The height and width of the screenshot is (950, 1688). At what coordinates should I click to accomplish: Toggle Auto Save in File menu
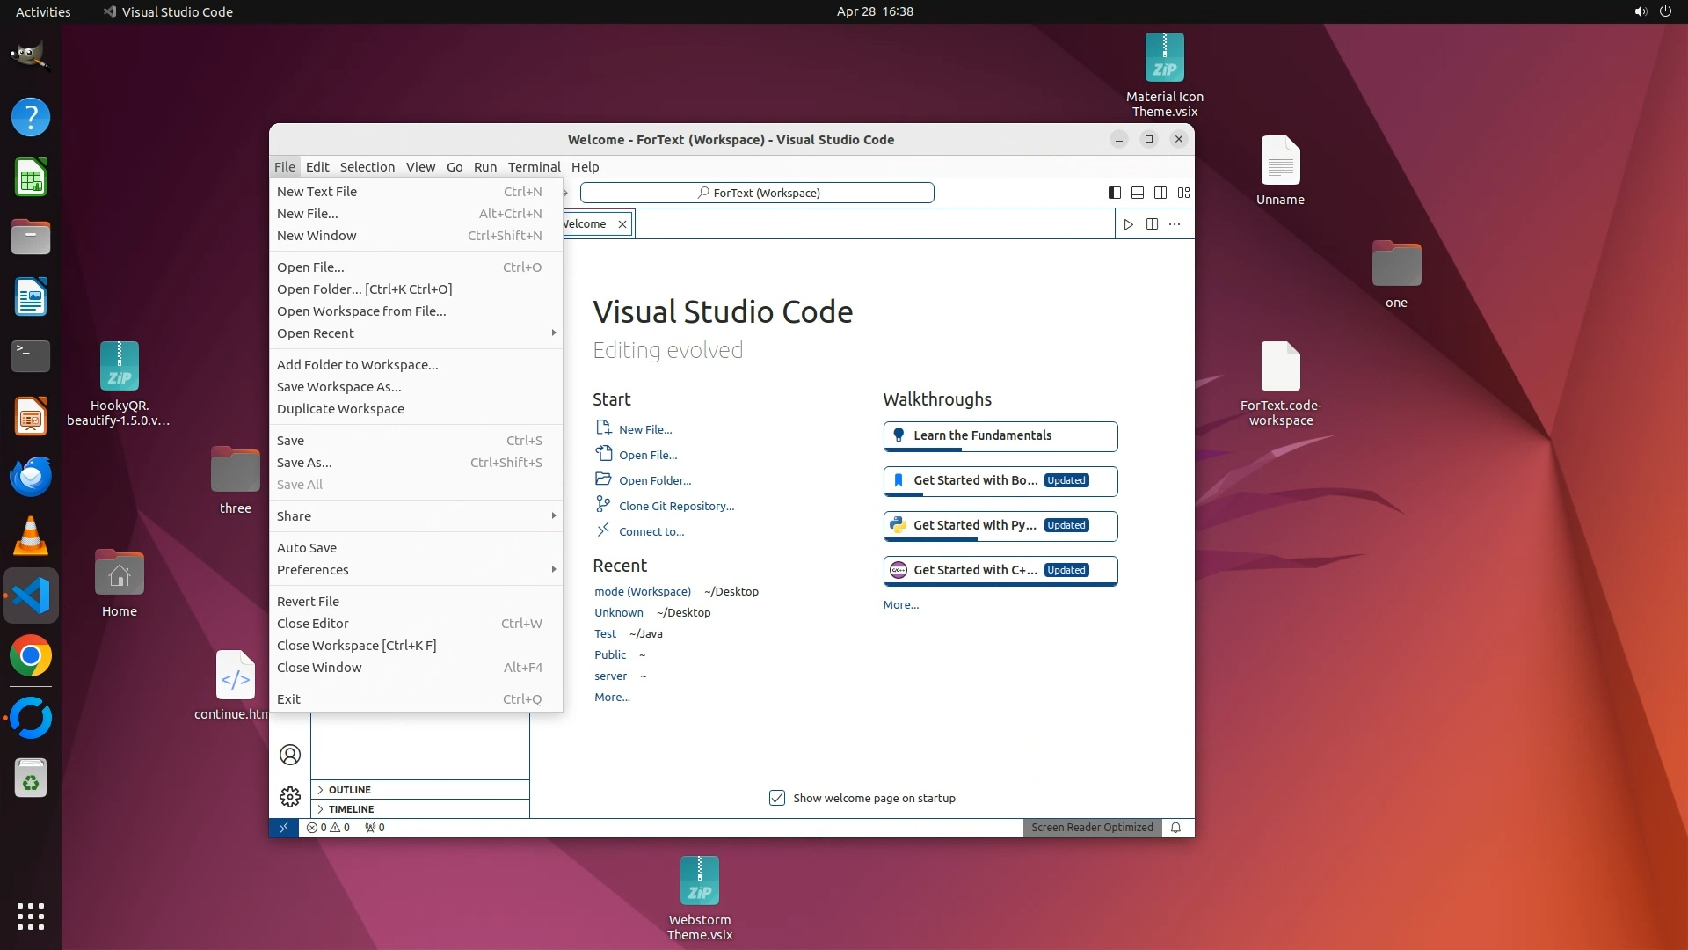coord(307,548)
